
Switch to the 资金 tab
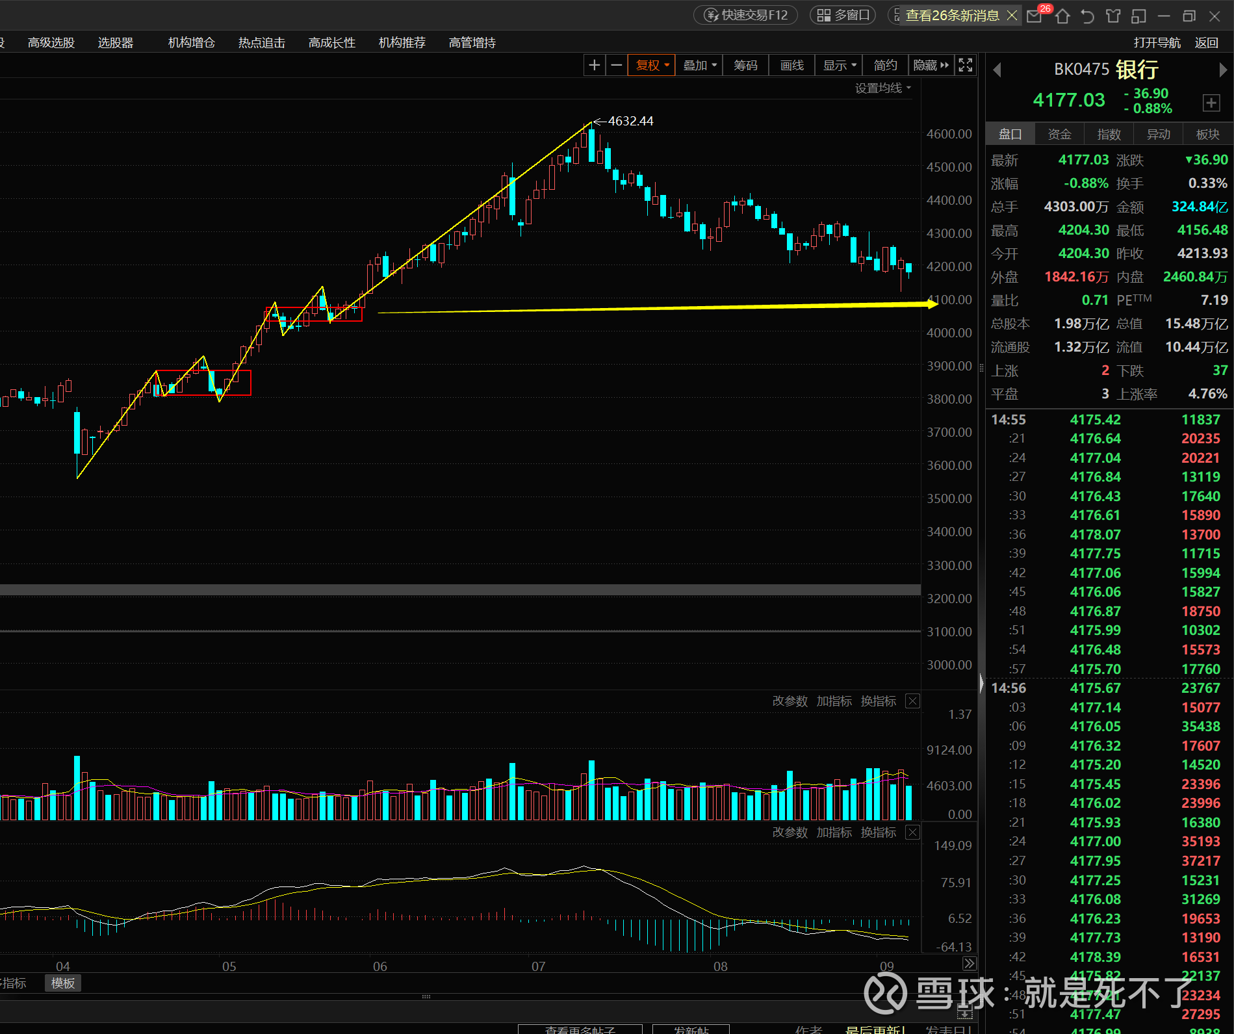click(1060, 134)
